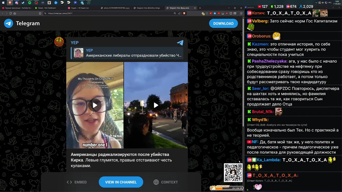Viewport: 342px width, 192px height.
Task: Click the reply label 'Ответ OG_BoB'
Action: click(x=277, y=125)
